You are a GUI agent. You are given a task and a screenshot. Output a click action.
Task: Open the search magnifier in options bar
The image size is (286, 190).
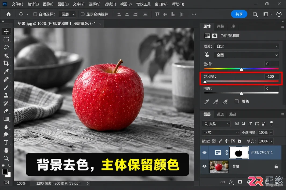point(255,14)
